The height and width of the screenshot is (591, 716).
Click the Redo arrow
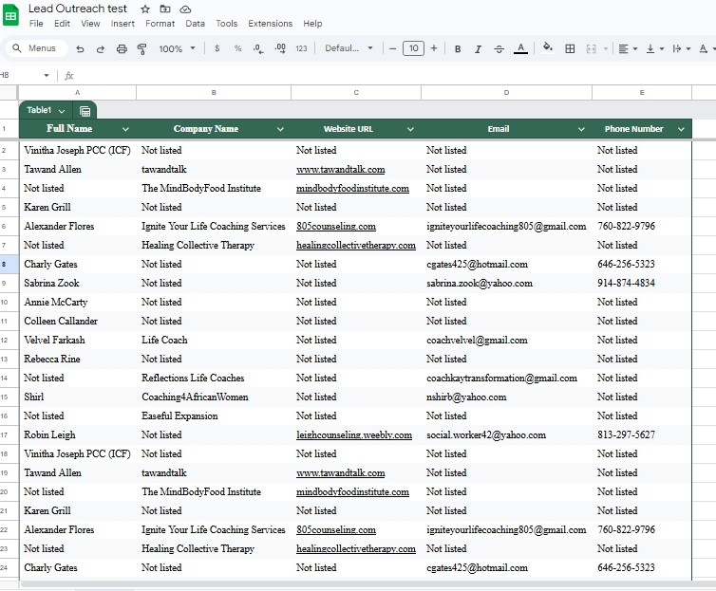point(101,48)
